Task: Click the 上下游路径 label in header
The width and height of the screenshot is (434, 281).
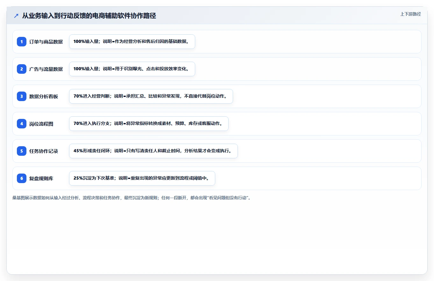Action: click(410, 14)
